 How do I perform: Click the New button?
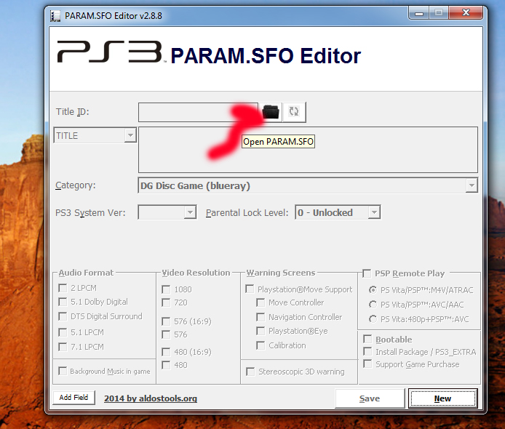coord(442,398)
